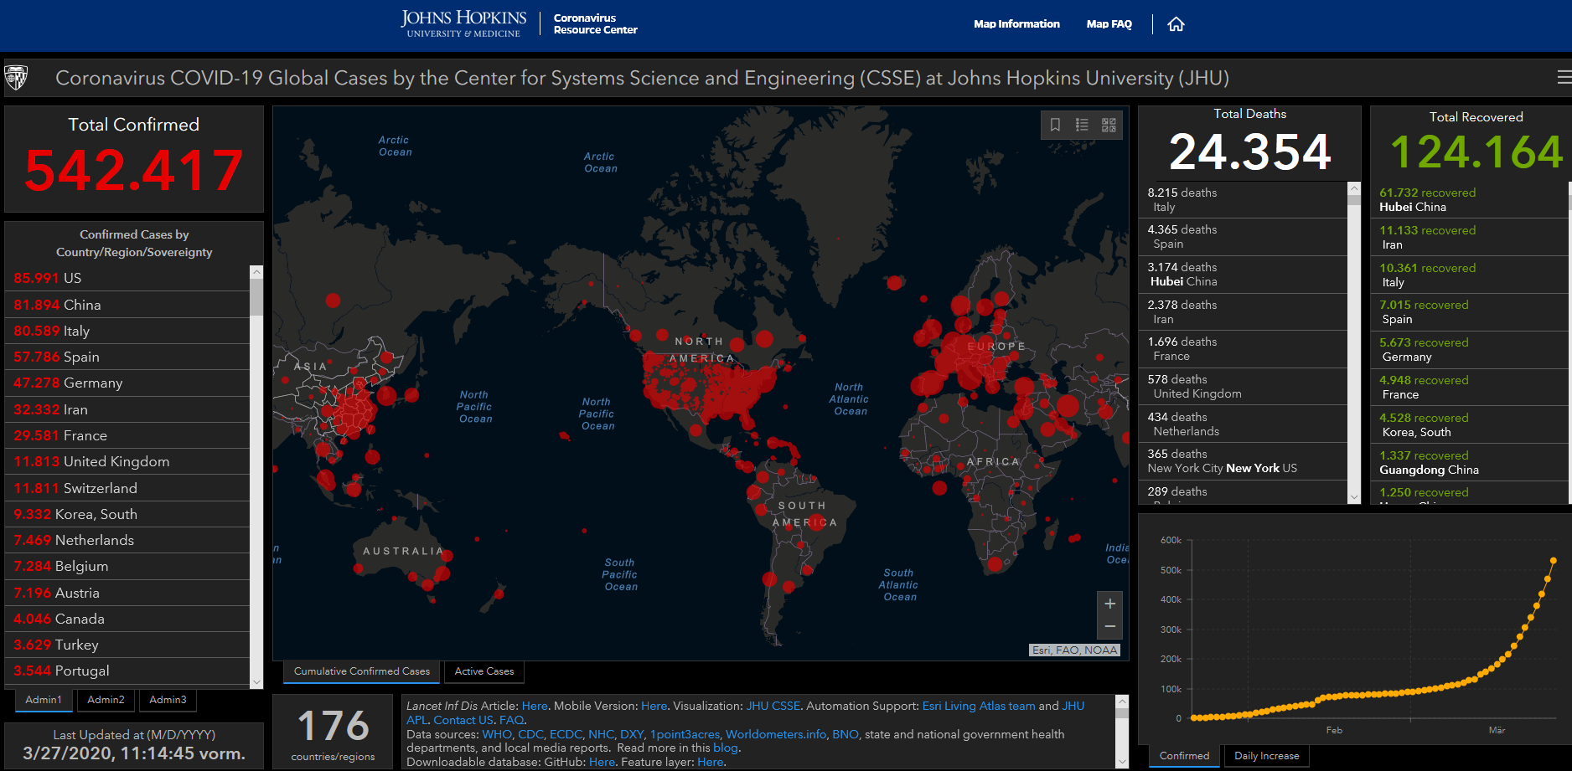The width and height of the screenshot is (1572, 771).
Task: Select the Admin3 level tab
Action: coord(168,700)
